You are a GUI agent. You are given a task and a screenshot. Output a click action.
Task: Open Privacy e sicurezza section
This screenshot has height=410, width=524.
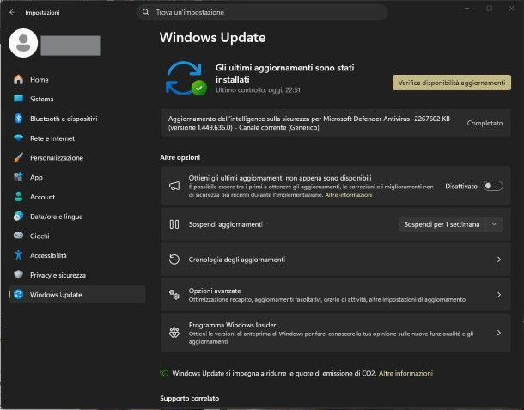tap(76, 275)
